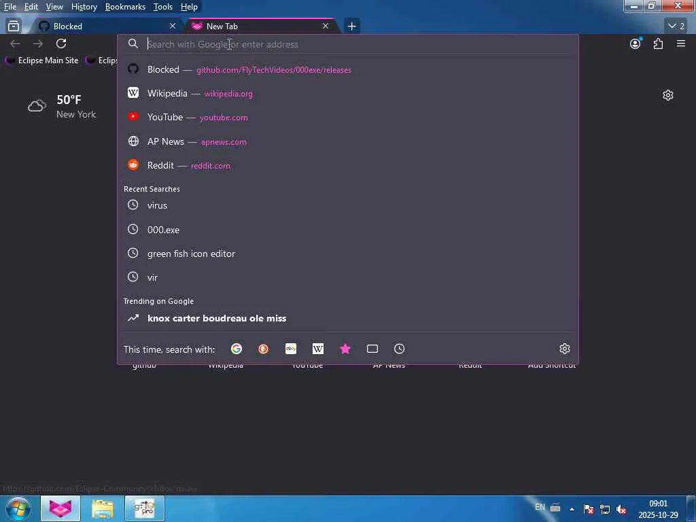696x522 pixels.
Task: Click the muted volume tray icon
Action: click(621, 509)
